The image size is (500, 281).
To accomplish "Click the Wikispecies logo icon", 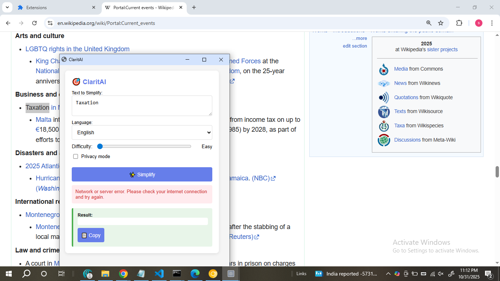I will [x=384, y=126].
